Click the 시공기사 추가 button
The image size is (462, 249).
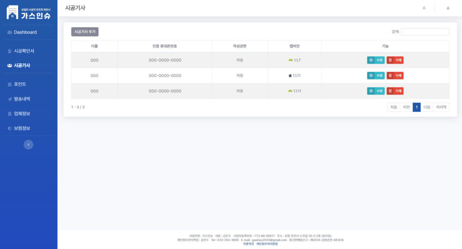click(x=85, y=32)
